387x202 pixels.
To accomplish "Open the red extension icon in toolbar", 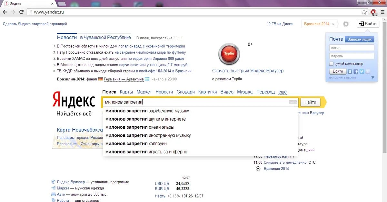I will point(374,12).
